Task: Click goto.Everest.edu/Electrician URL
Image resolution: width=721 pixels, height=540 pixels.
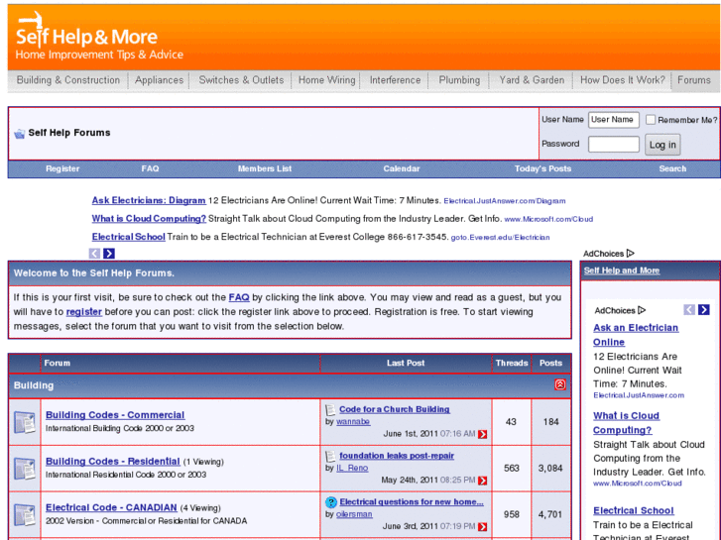Action: coord(500,237)
